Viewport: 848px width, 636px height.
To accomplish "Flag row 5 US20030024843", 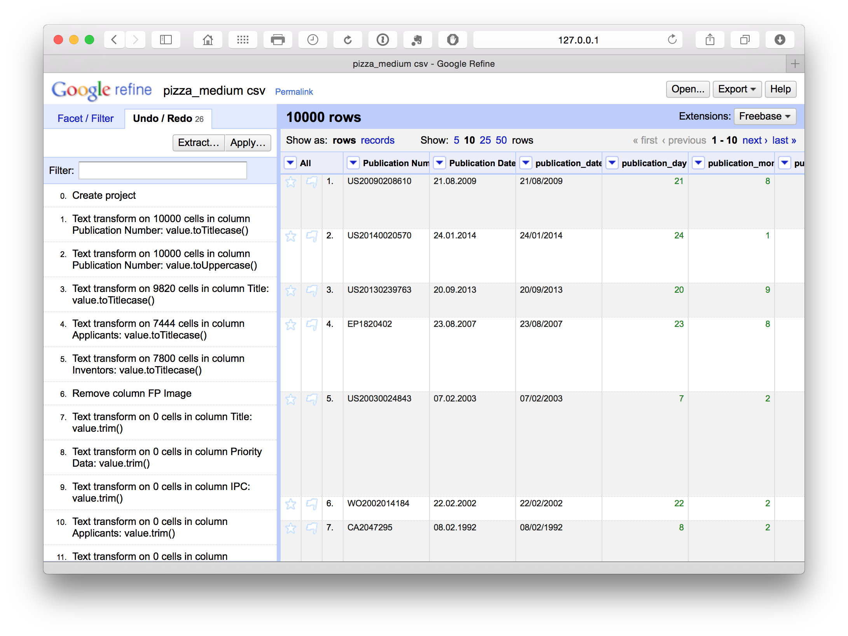I will (312, 399).
